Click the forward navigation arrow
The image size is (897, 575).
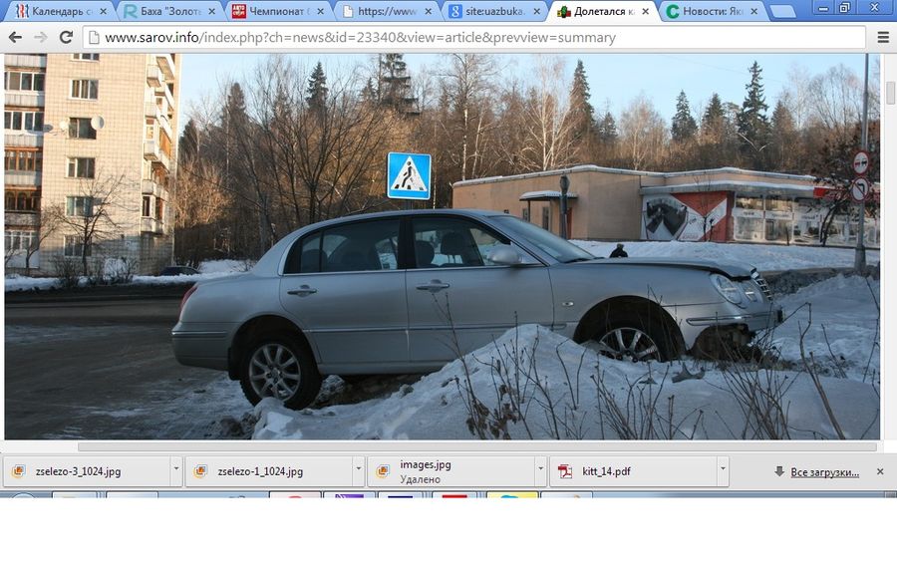tap(41, 37)
